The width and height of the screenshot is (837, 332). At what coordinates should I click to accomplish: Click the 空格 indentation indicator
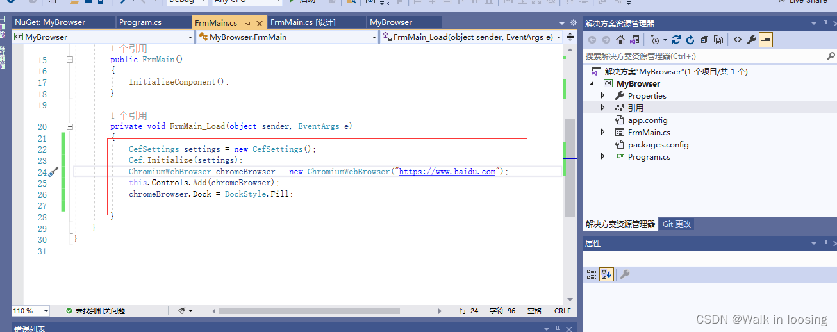[x=535, y=311]
